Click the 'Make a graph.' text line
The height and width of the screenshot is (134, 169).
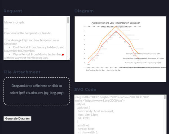click(14, 22)
